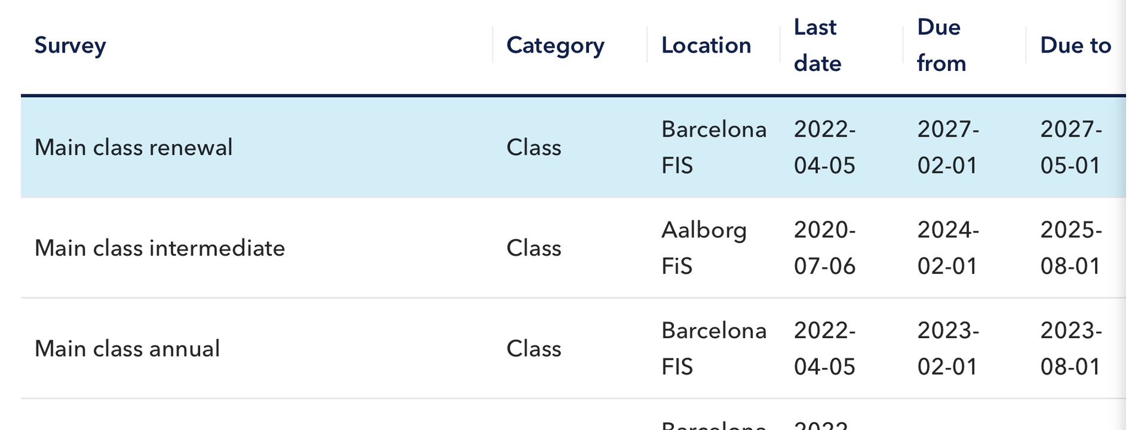Click the Last date column header
Screen dimensions: 1147x430
pyautogui.click(x=817, y=45)
